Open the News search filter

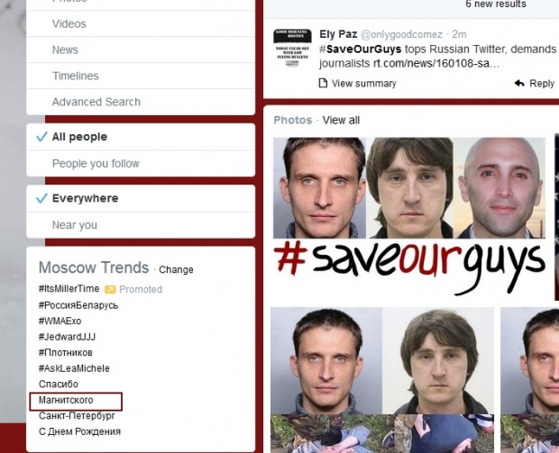click(x=141, y=50)
